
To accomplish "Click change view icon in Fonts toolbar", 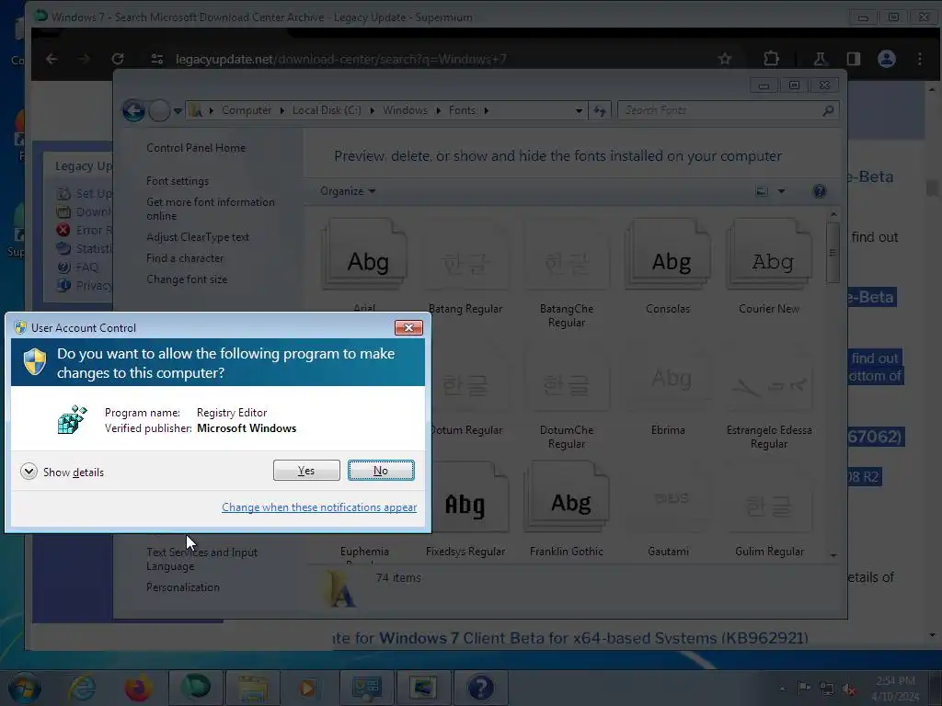I will (762, 191).
